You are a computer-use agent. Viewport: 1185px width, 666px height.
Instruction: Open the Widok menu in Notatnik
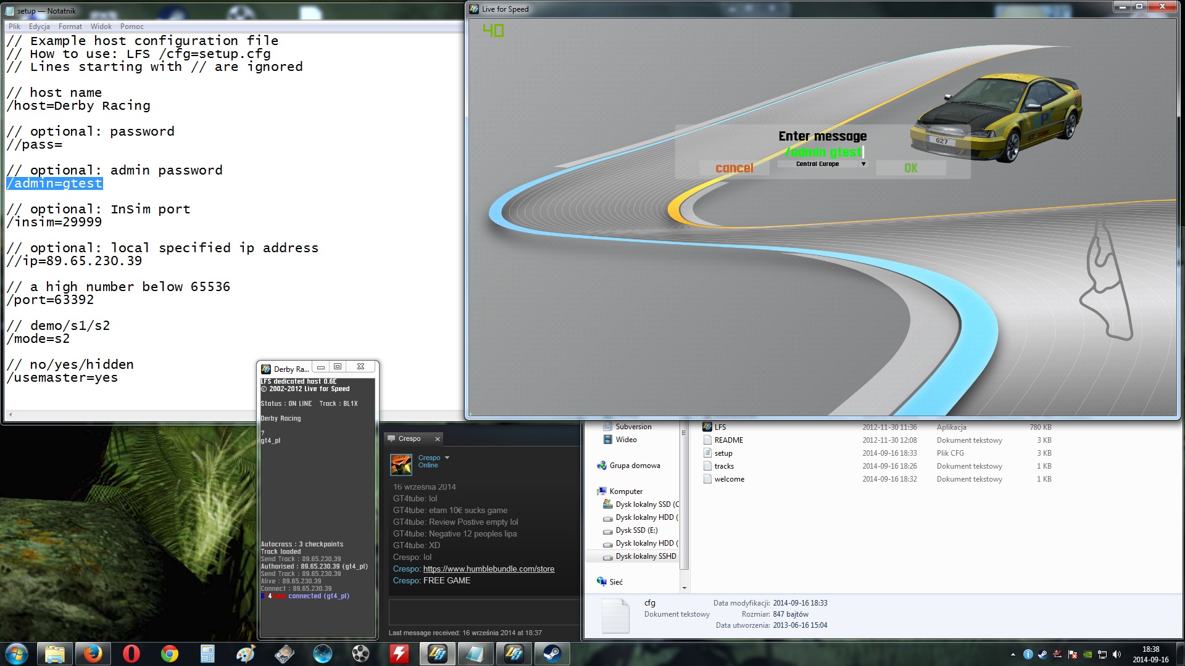101,27
